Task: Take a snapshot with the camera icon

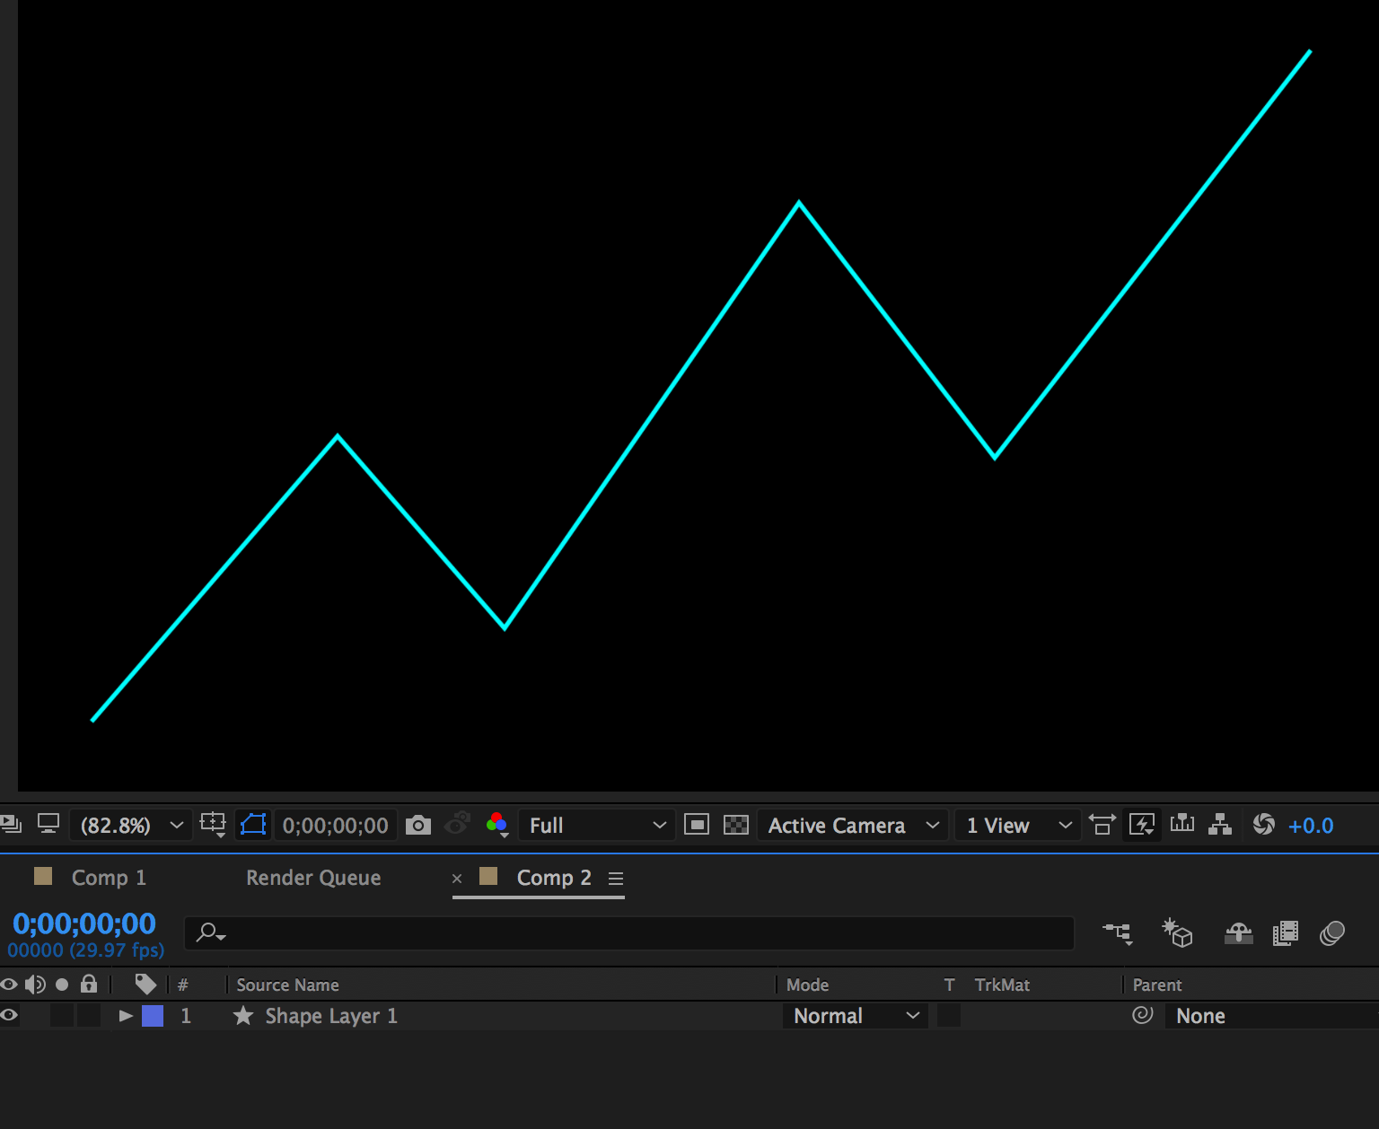Action: [418, 825]
